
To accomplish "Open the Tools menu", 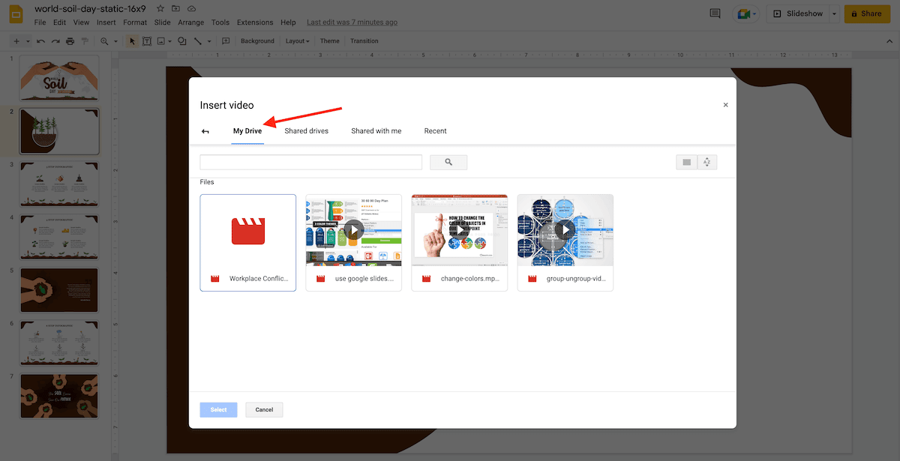I will click(x=220, y=22).
